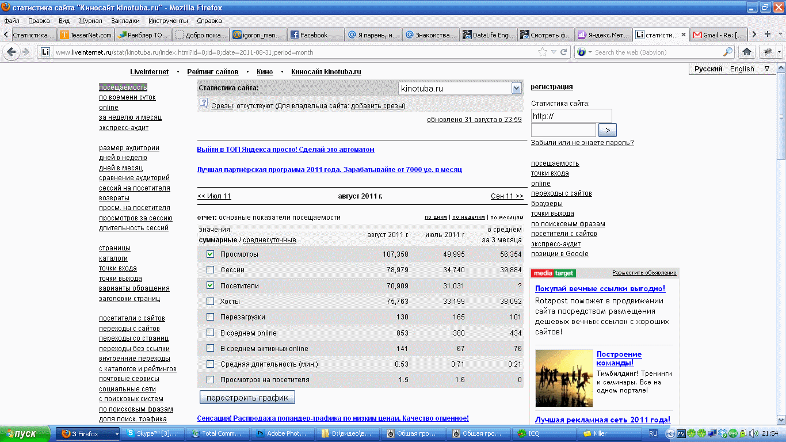Screen dimensions: 786x442
Task: Open the list all tabs dropdown
Action: (779, 35)
